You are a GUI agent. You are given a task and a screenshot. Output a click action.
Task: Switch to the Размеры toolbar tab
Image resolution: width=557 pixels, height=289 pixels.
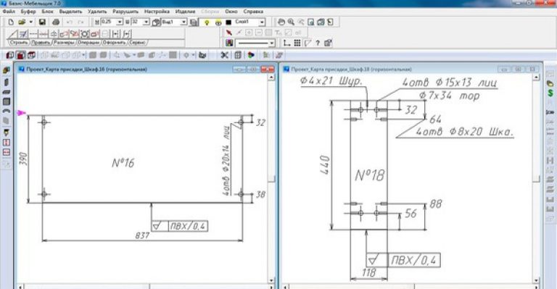65,43
